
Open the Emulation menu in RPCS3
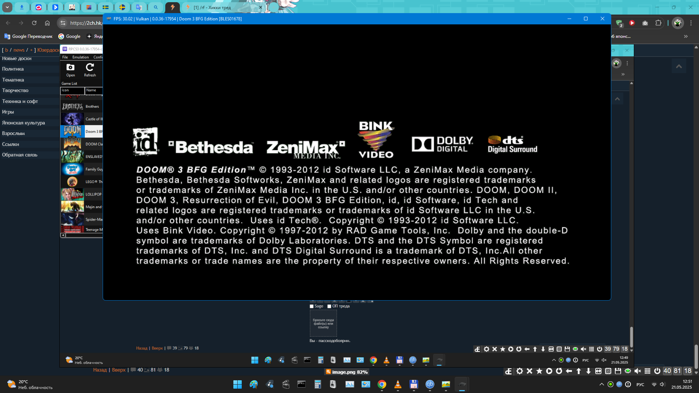pos(80,57)
